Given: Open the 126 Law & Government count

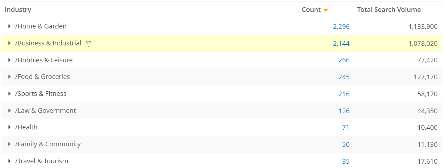Looking at the screenshot, I should 344,111.
